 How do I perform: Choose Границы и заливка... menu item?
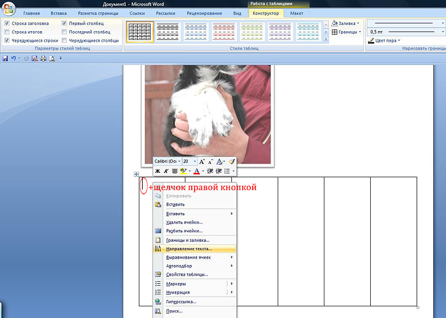[x=195, y=240]
